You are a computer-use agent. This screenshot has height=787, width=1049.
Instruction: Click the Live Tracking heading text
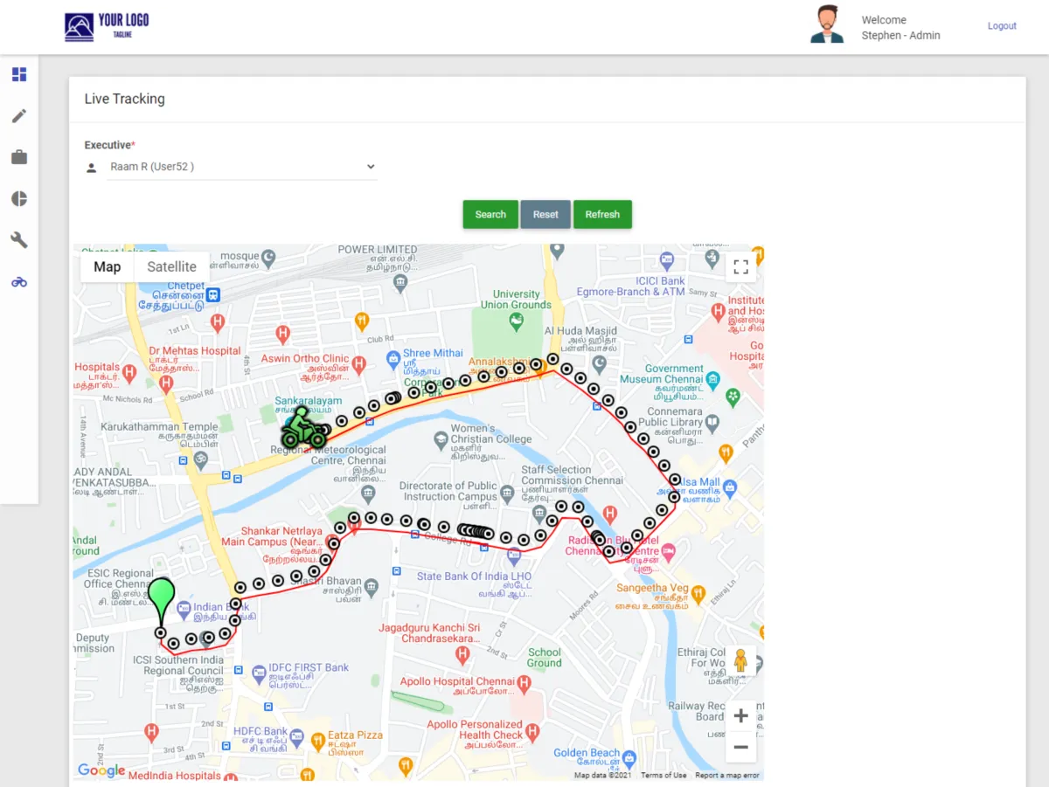[x=124, y=99]
